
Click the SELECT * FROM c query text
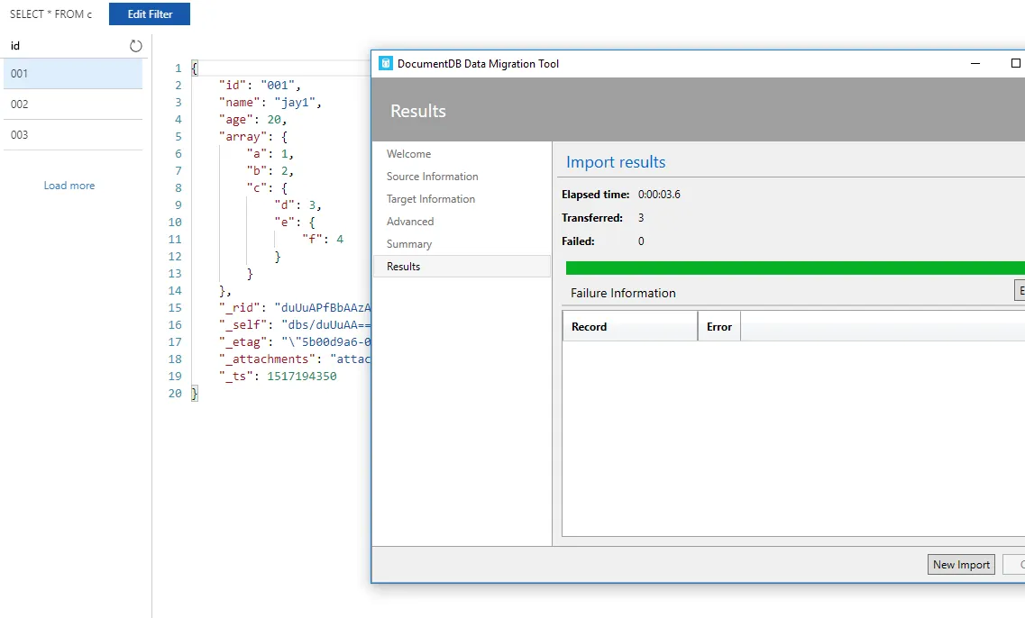coord(51,14)
